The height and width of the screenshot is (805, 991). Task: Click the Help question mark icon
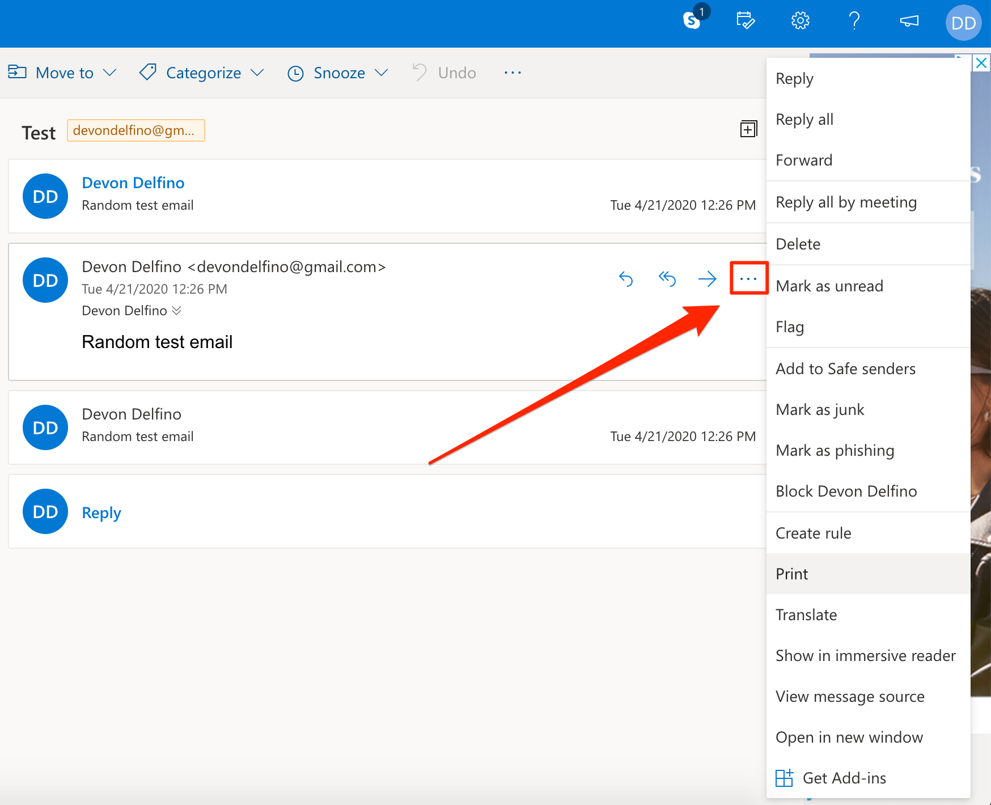tap(854, 21)
